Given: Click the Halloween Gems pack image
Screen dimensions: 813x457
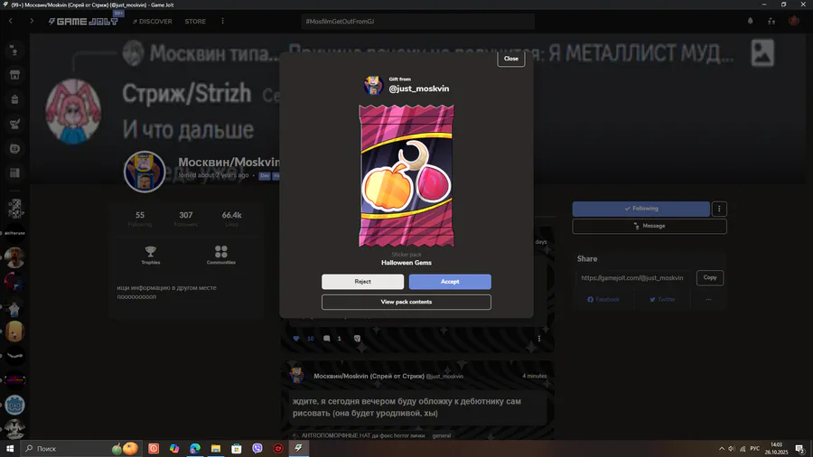Looking at the screenshot, I should (x=406, y=175).
